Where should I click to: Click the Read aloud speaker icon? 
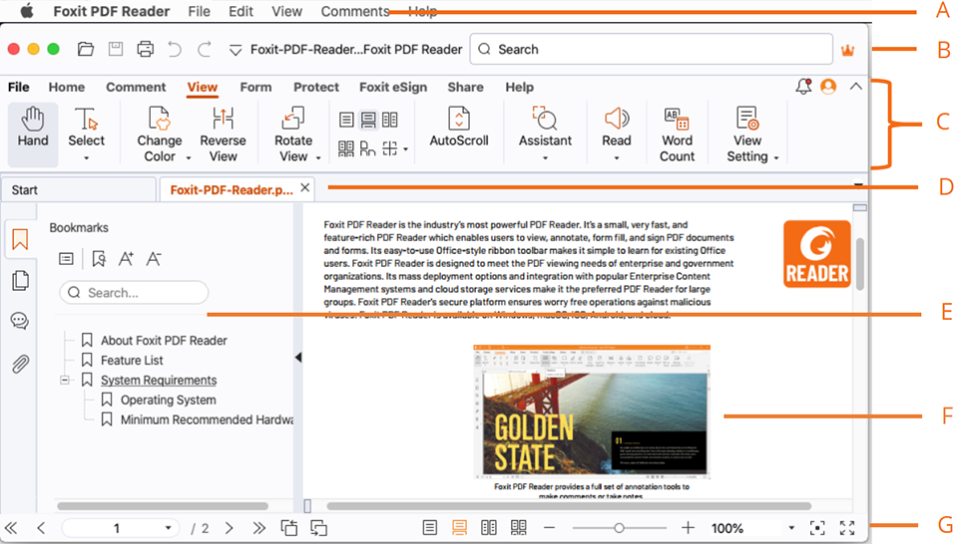click(x=617, y=119)
